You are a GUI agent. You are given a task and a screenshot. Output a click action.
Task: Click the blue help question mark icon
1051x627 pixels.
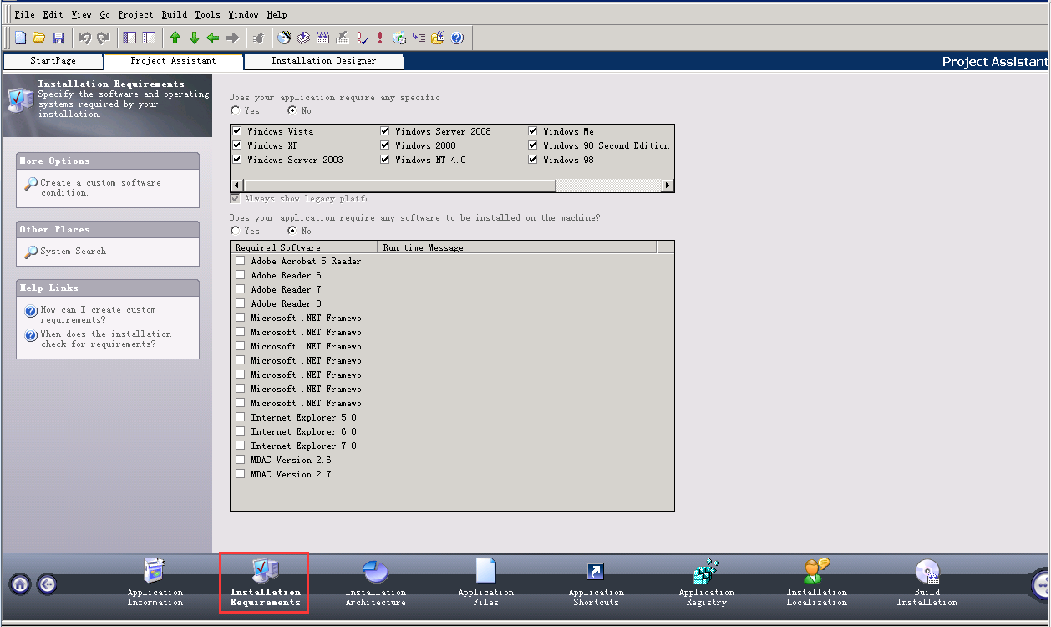tap(457, 38)
